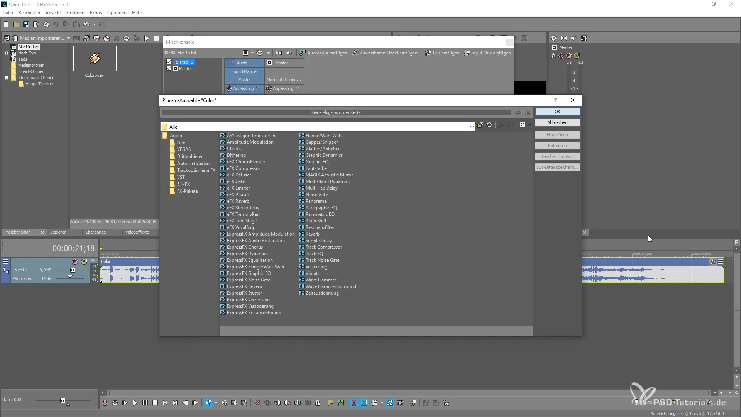This screenshot has width=741, height=417.
Task: Click Input-Bus einfügen in Mischkonsole
Action: [487, 53]
